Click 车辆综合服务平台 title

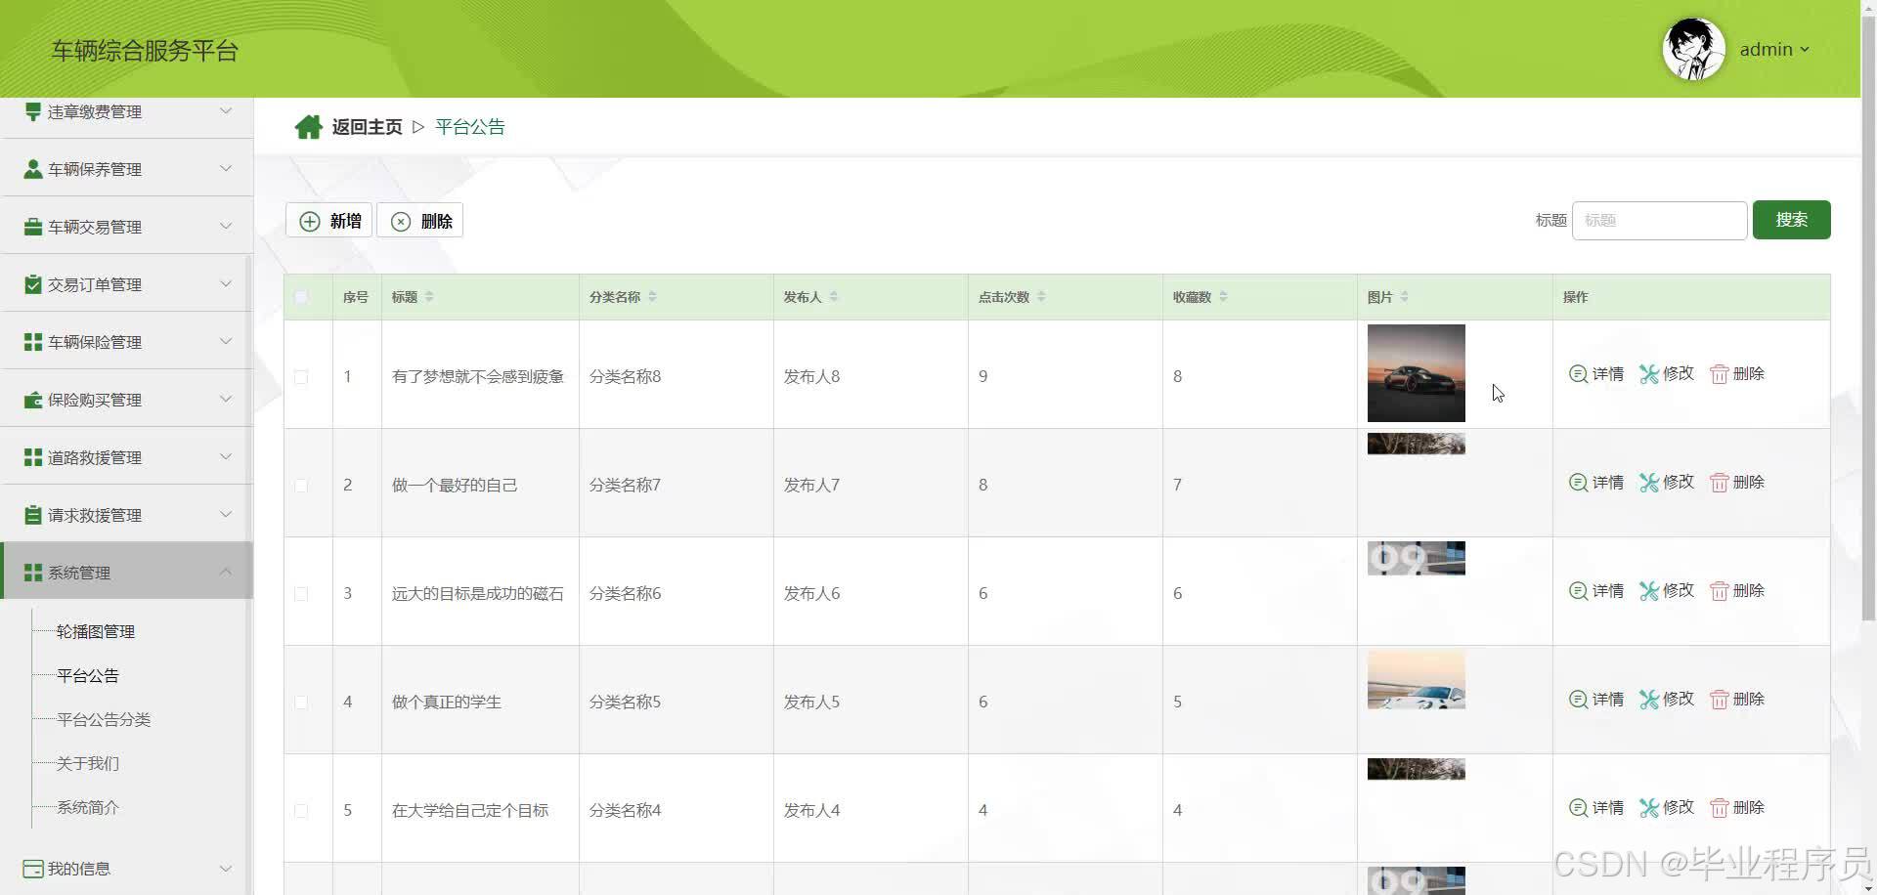point(145,51)
